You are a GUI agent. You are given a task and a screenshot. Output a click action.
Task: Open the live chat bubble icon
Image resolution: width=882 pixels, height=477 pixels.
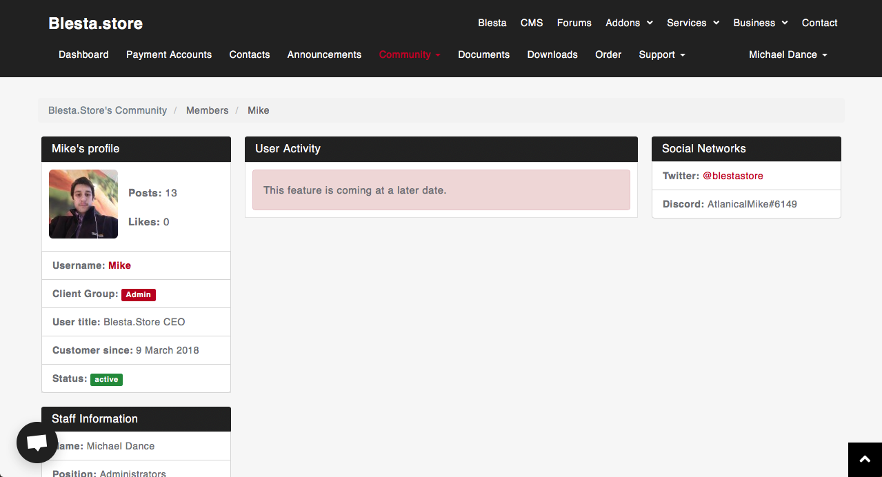pyautogui.click(x=37, y=443)
